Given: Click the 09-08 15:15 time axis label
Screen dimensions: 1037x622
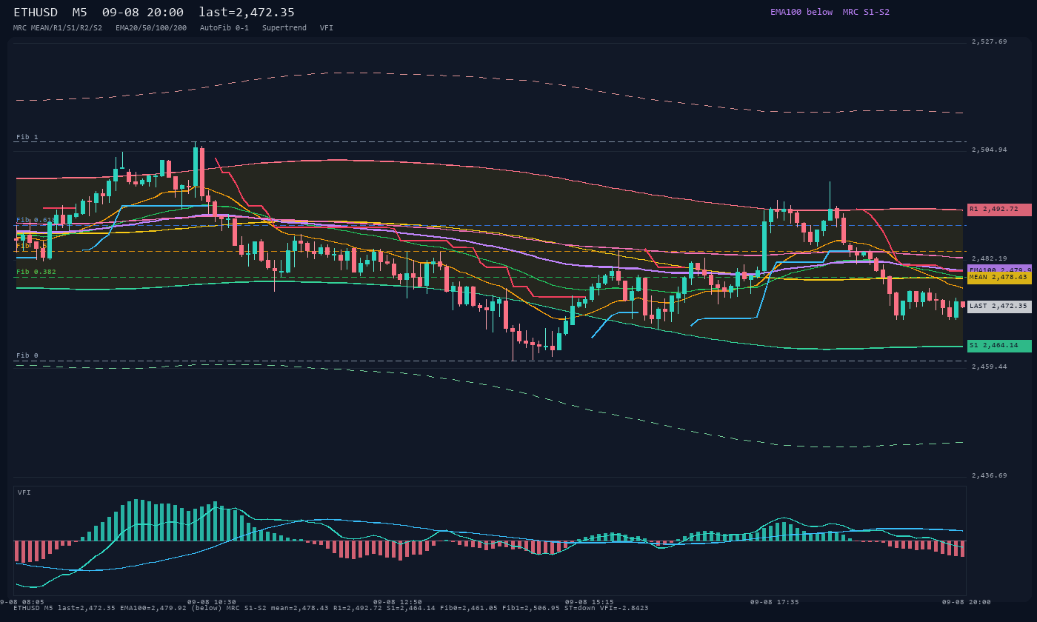Looking at the screenshot, I should click(590, 602).
